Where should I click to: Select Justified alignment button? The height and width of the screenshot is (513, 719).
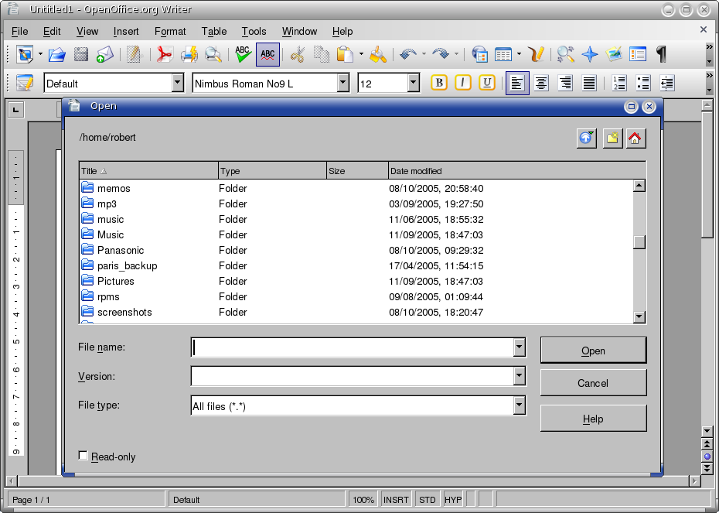click(x=589, y=83)
